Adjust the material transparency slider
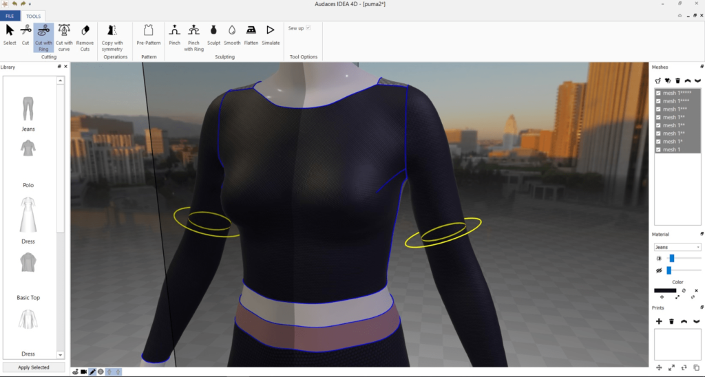 (669, 270)
